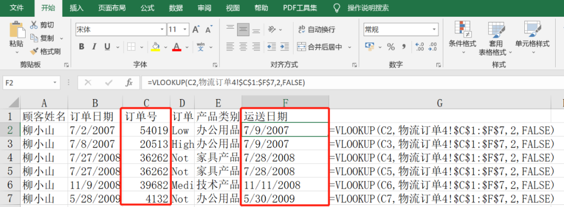Open Cell Styles (单元格样式)
Screen dimensions: 564x207
pyautogui.click(x=532, y=38)
